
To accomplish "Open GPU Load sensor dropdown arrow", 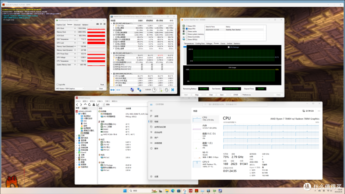I will pos(75,43).
